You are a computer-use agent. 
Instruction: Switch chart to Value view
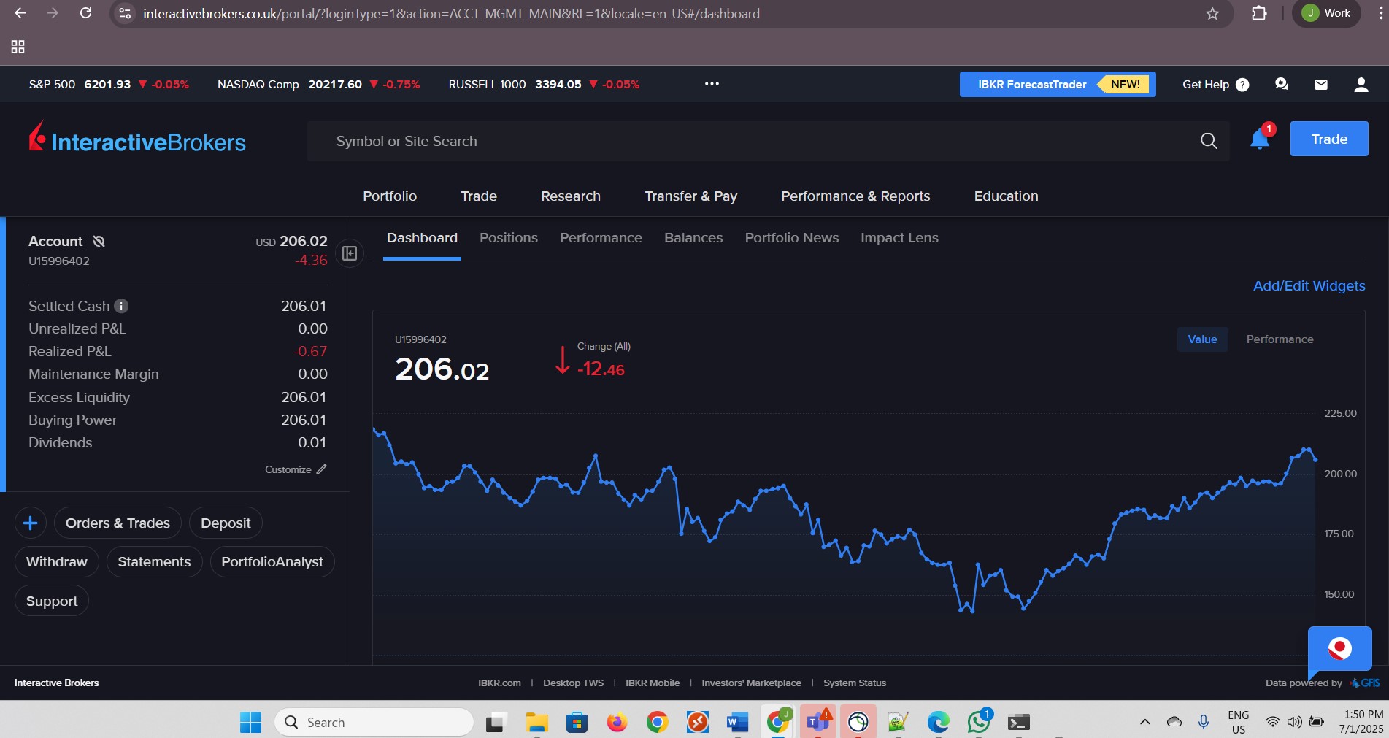(1202, 339)
